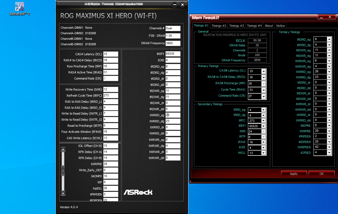Click the Version 4.0.4 label
Image resolution: width=338 pixels, height=214 pixels.
point(69,207)
